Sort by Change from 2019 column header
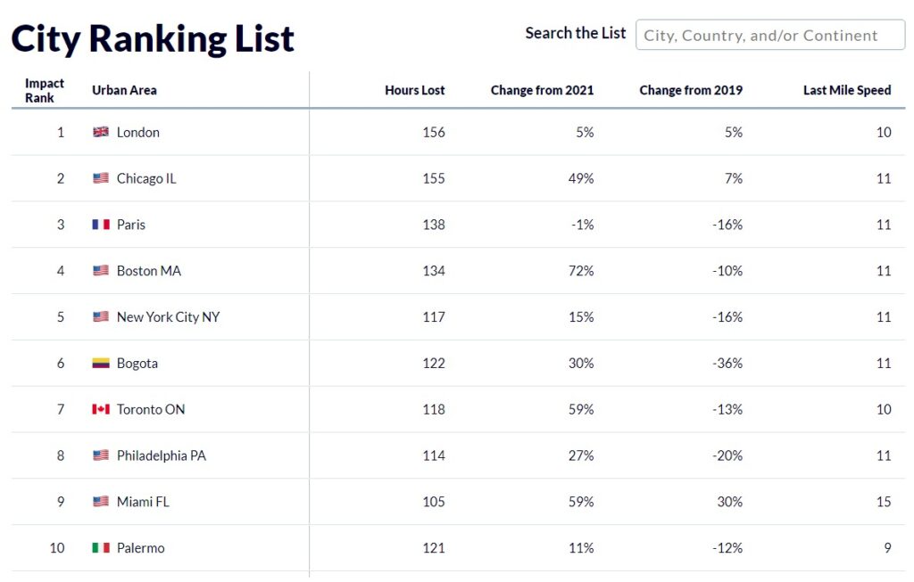 pos(691,90)
